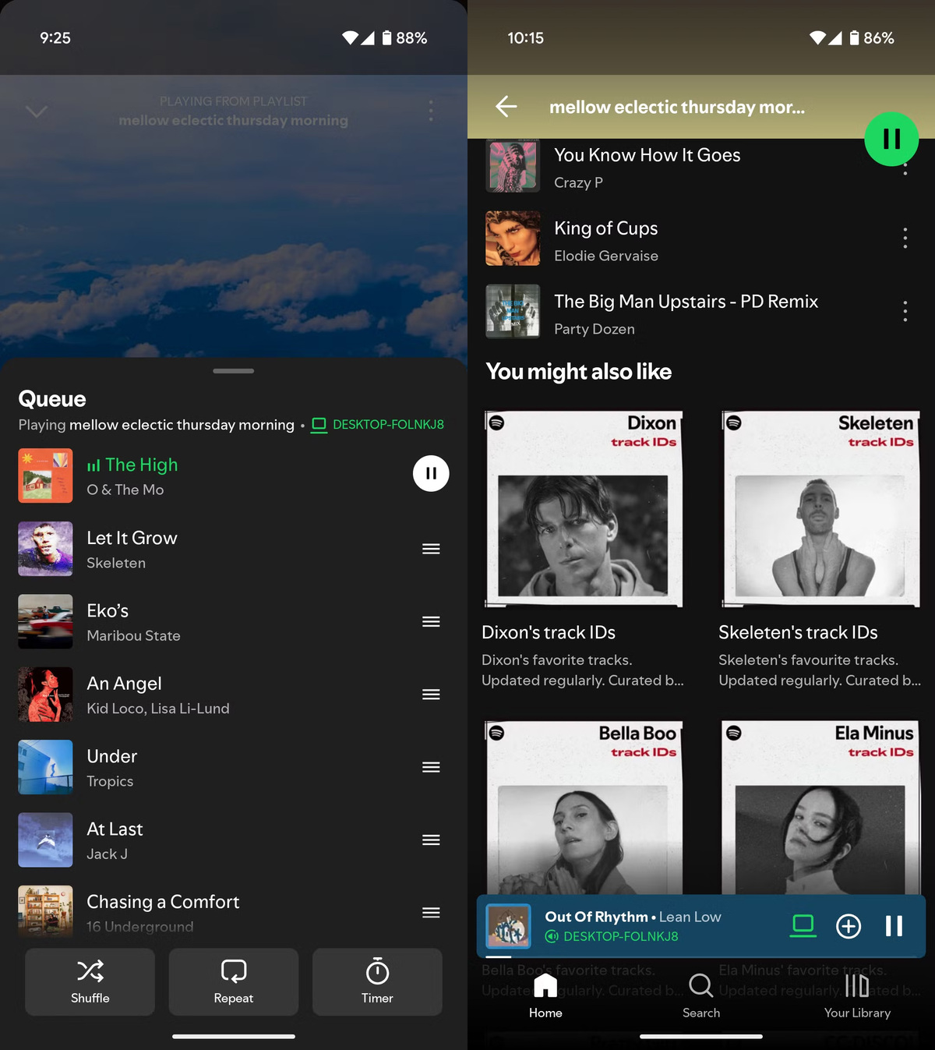935x1050 pixels.
Task: Open Let It Grow album art thumbnail
Action: click(x=45, y=549)
